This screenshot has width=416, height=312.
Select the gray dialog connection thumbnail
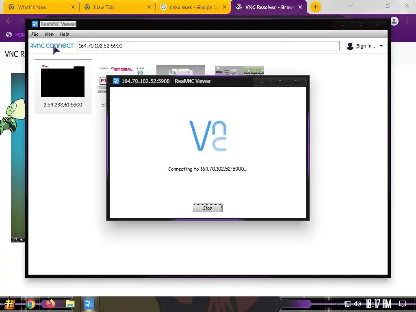[x=181, y=70]
